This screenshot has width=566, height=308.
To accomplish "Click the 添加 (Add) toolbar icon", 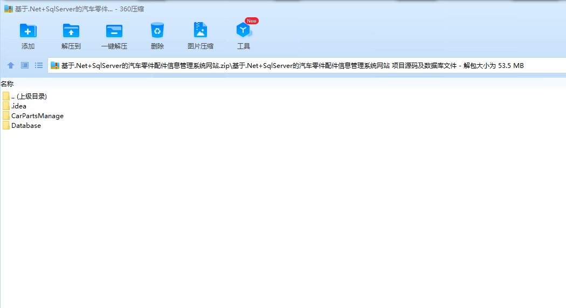I will (28, 31).
